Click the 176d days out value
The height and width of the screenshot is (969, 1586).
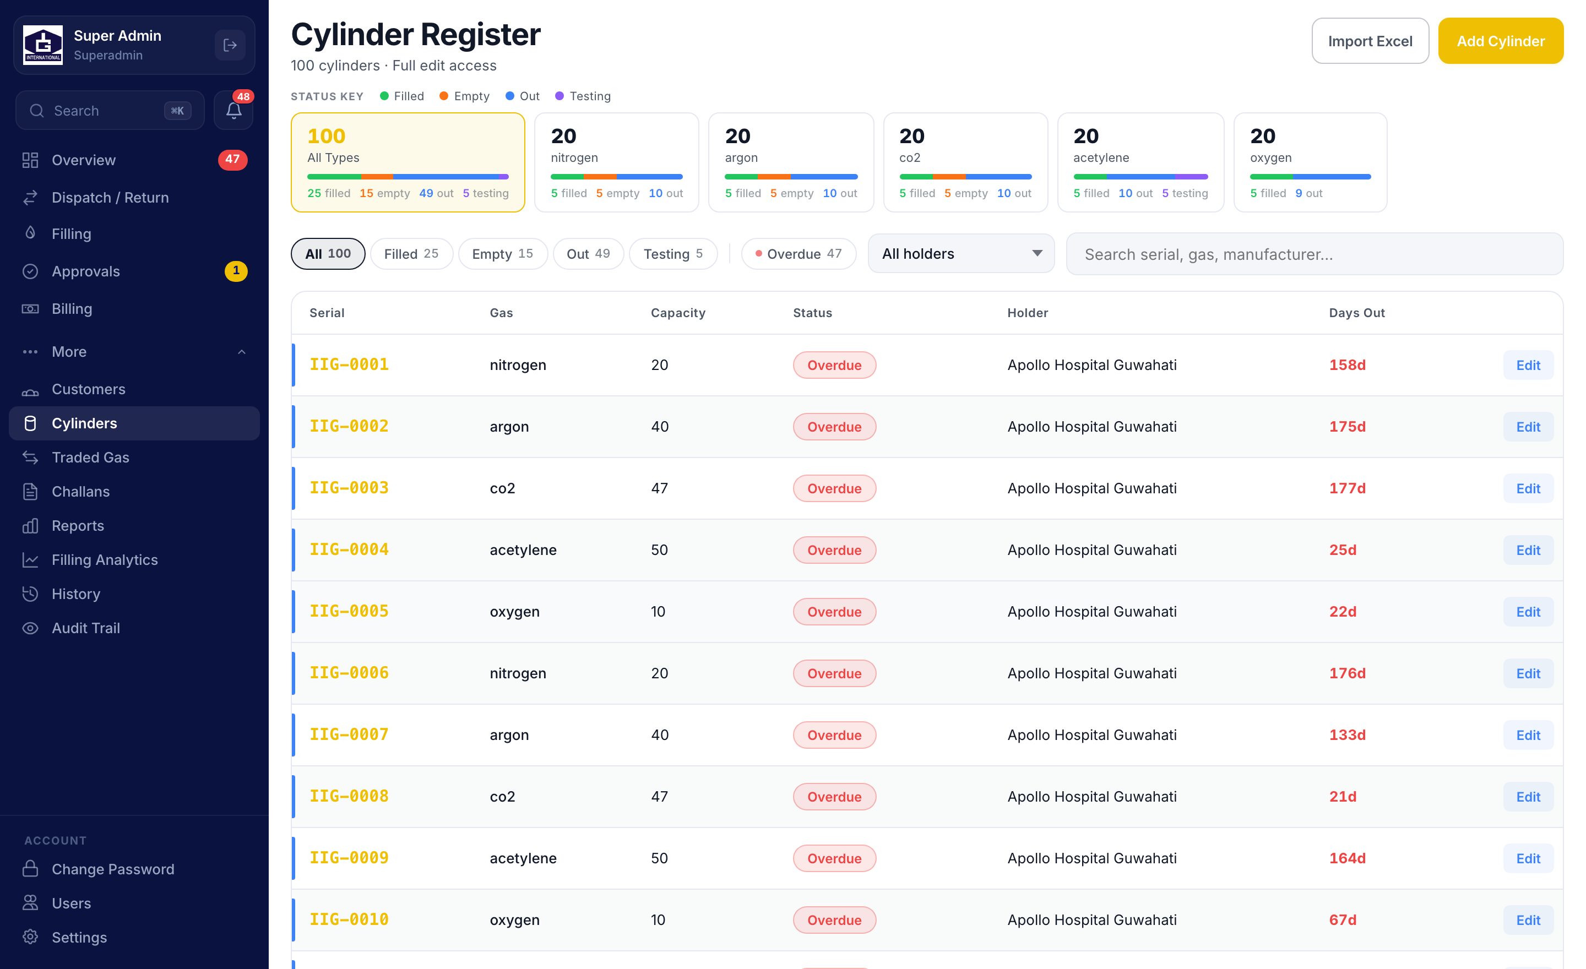(1347, 673)
